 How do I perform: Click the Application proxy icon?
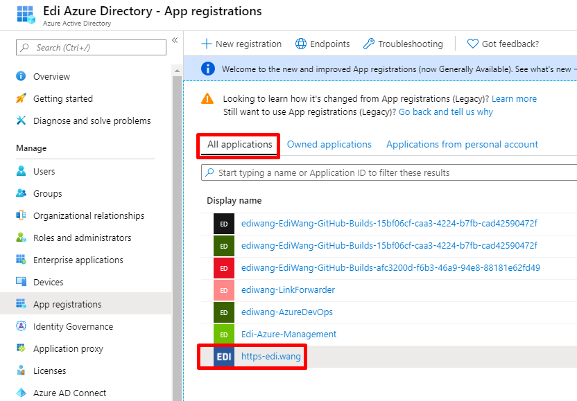click(21, 348)
